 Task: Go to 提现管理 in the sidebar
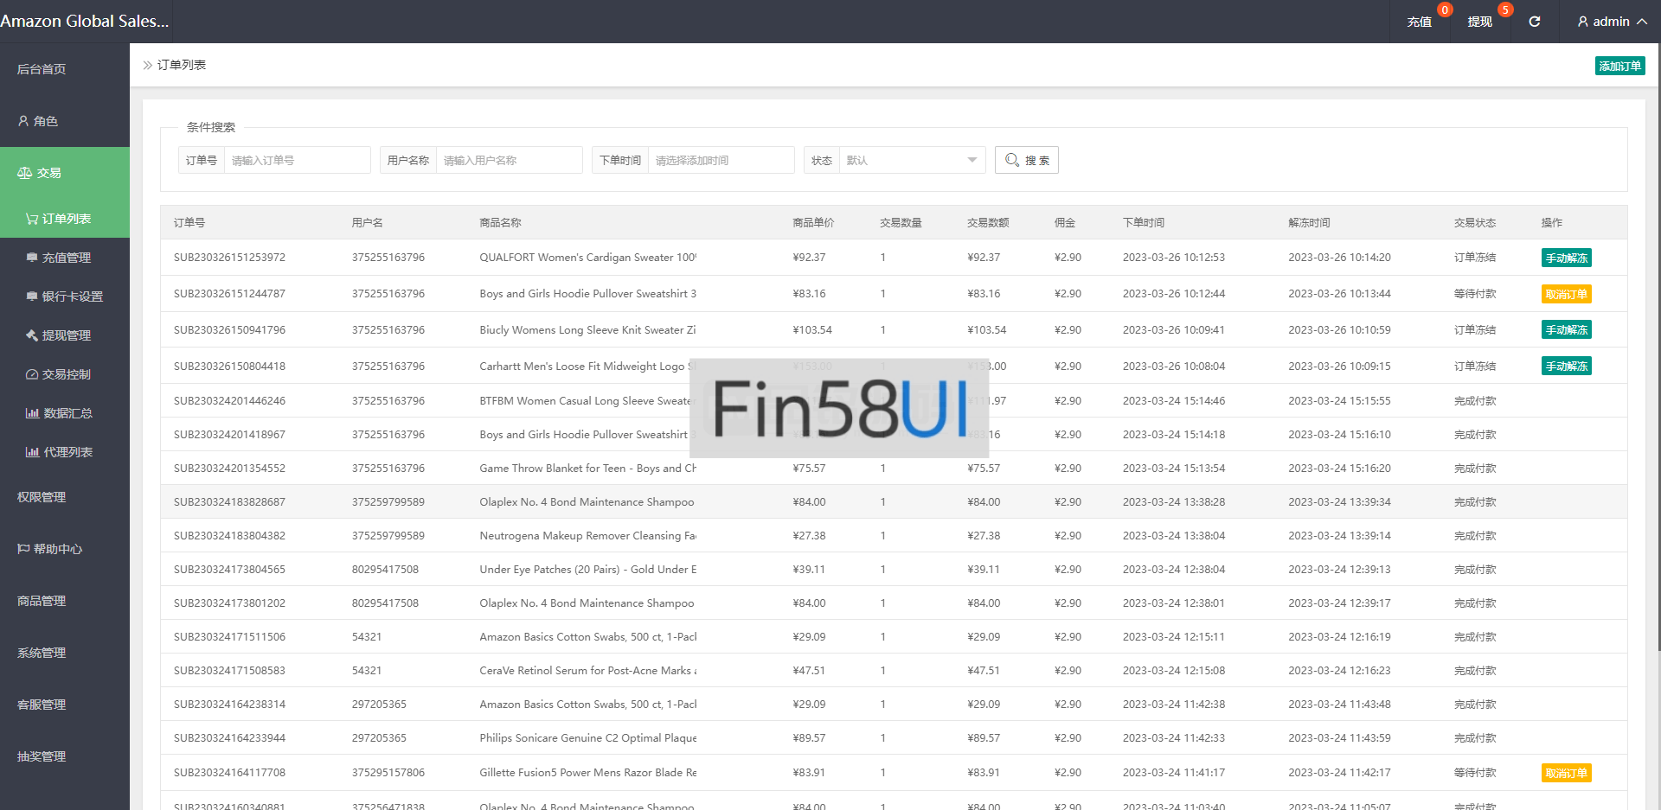[66, 335]
